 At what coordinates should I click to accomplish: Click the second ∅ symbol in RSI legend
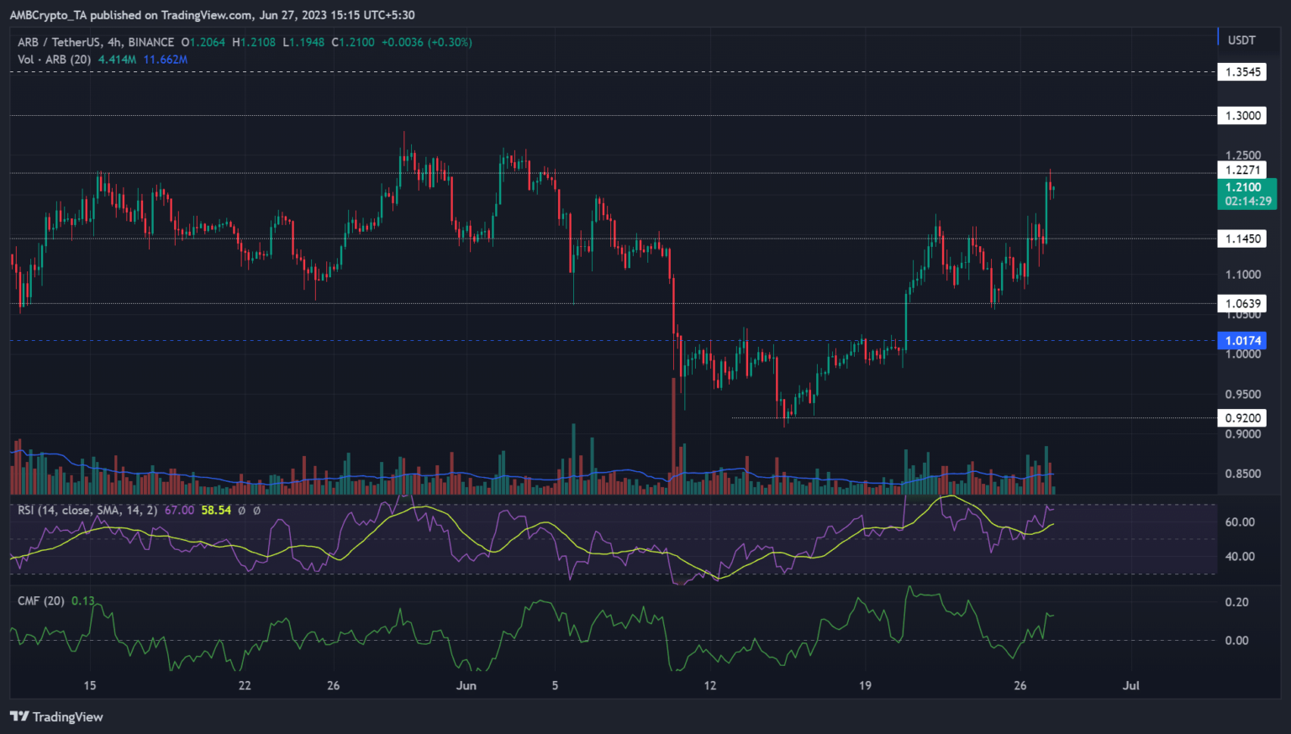click(x=256, y=511)
